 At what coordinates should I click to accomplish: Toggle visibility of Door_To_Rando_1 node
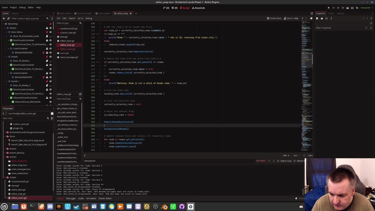50,61
